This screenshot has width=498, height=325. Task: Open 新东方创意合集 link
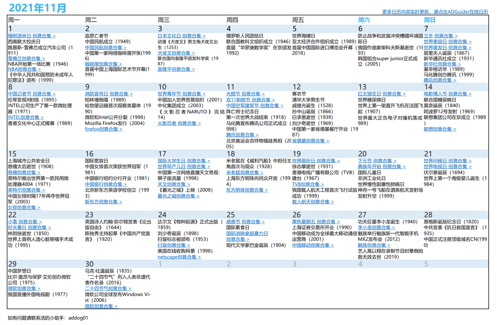pos(103,202)
